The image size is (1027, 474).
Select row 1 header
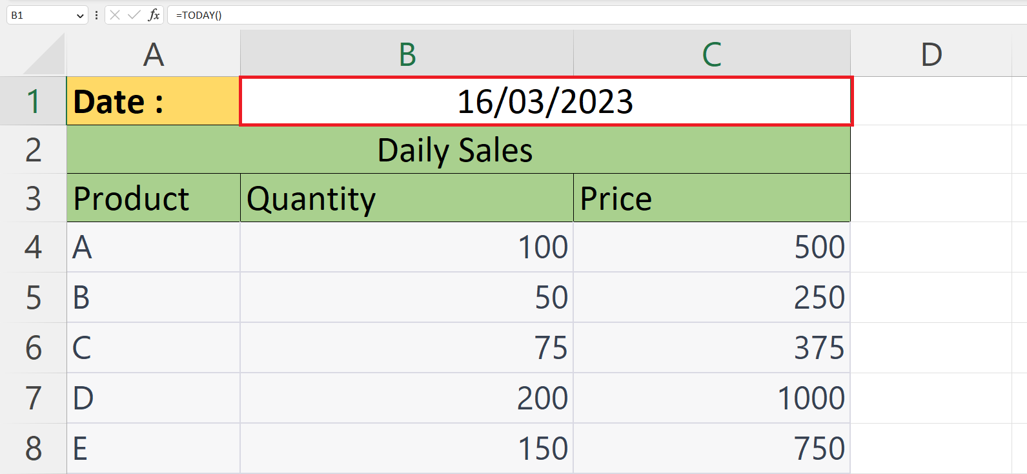(x=33, y=101)
